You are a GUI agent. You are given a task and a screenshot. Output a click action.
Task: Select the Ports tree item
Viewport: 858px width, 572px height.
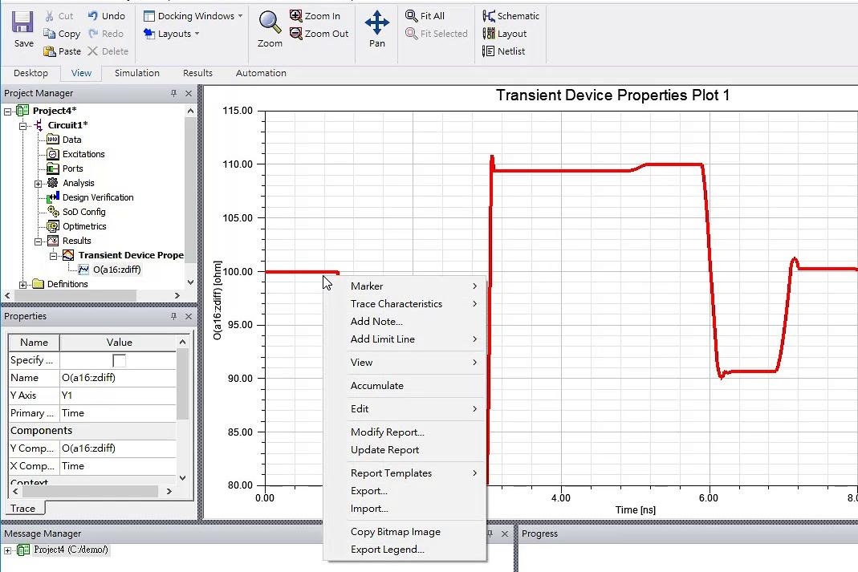tap(73, 168)
